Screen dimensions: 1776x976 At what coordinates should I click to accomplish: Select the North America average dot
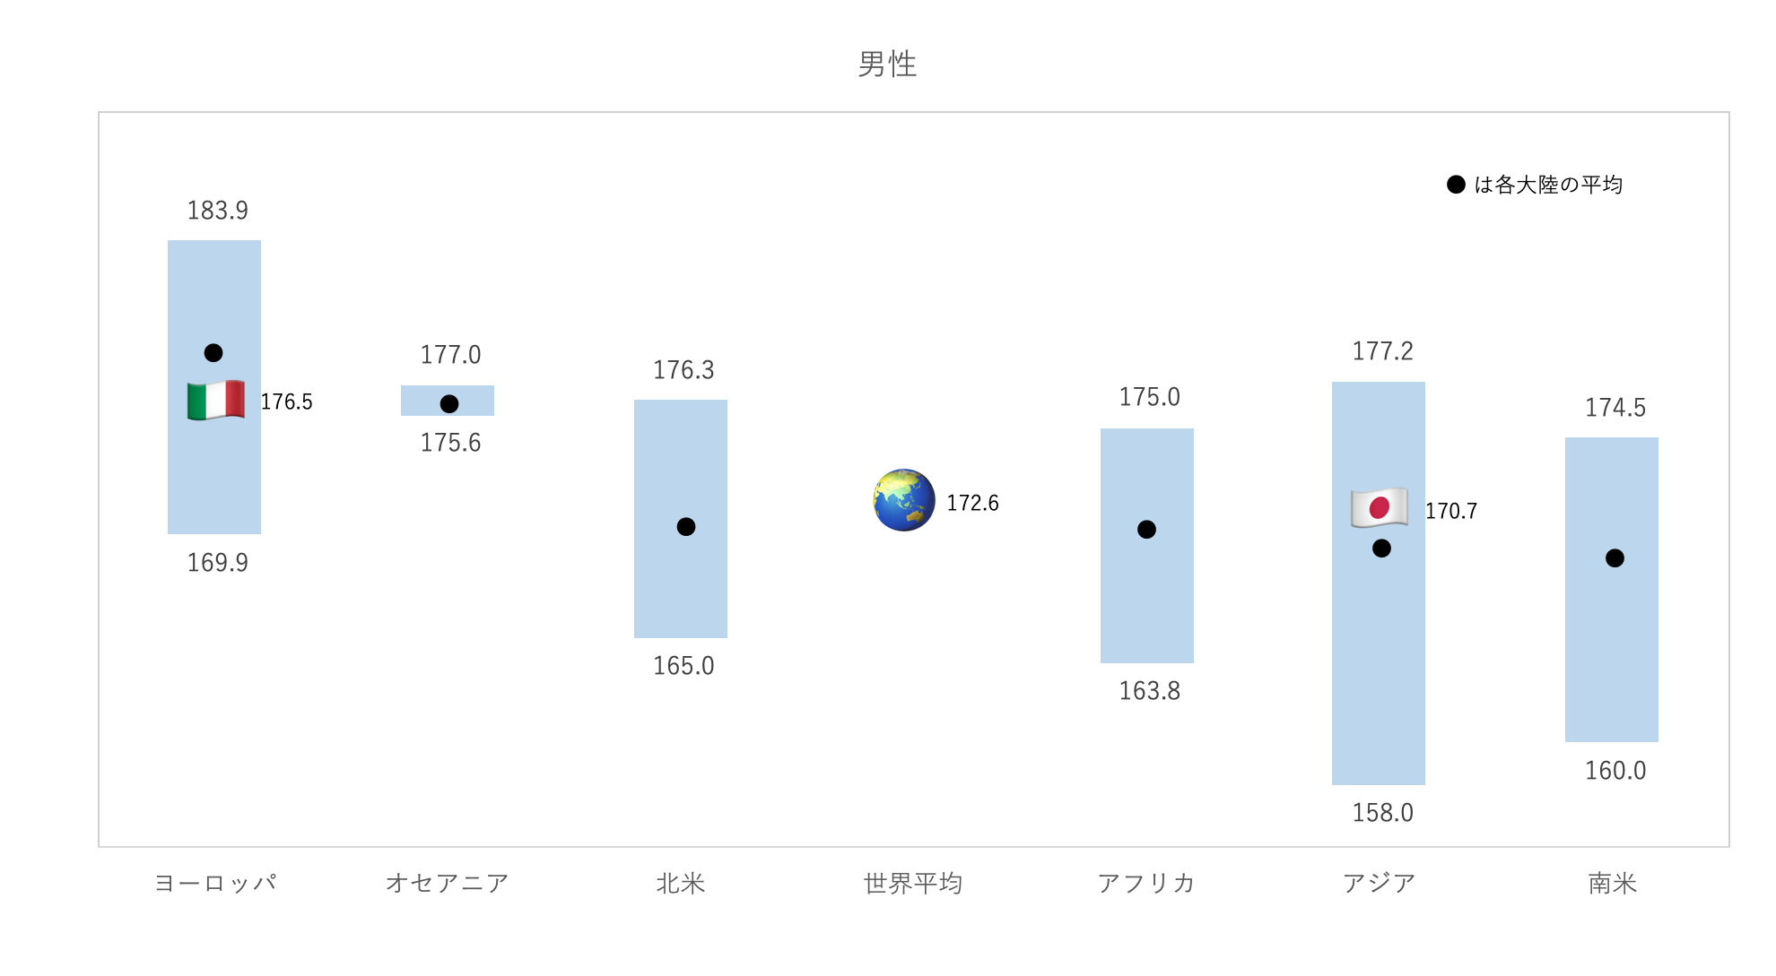pyautogui.click(x=686, y=527)
